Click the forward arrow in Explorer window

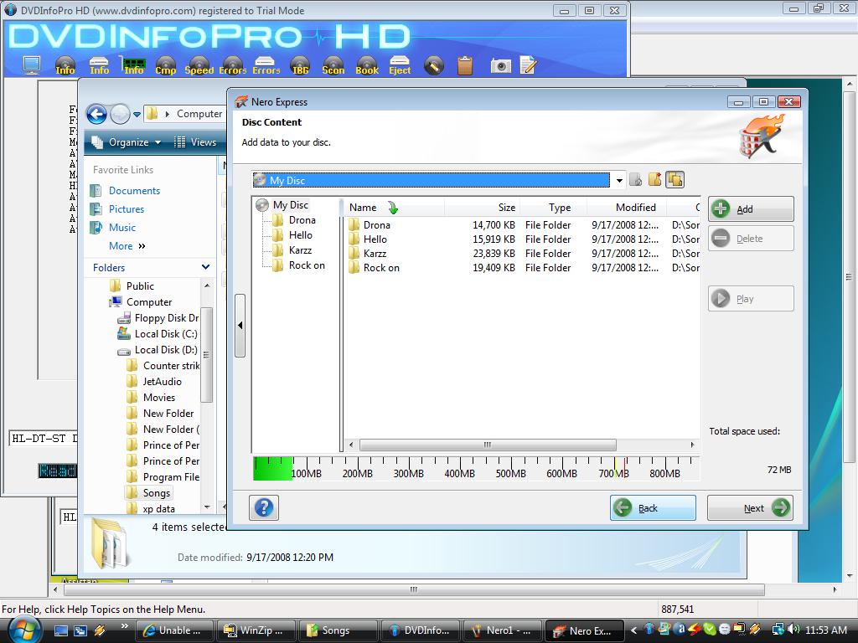pyautogui.click(x=120, y=114)
